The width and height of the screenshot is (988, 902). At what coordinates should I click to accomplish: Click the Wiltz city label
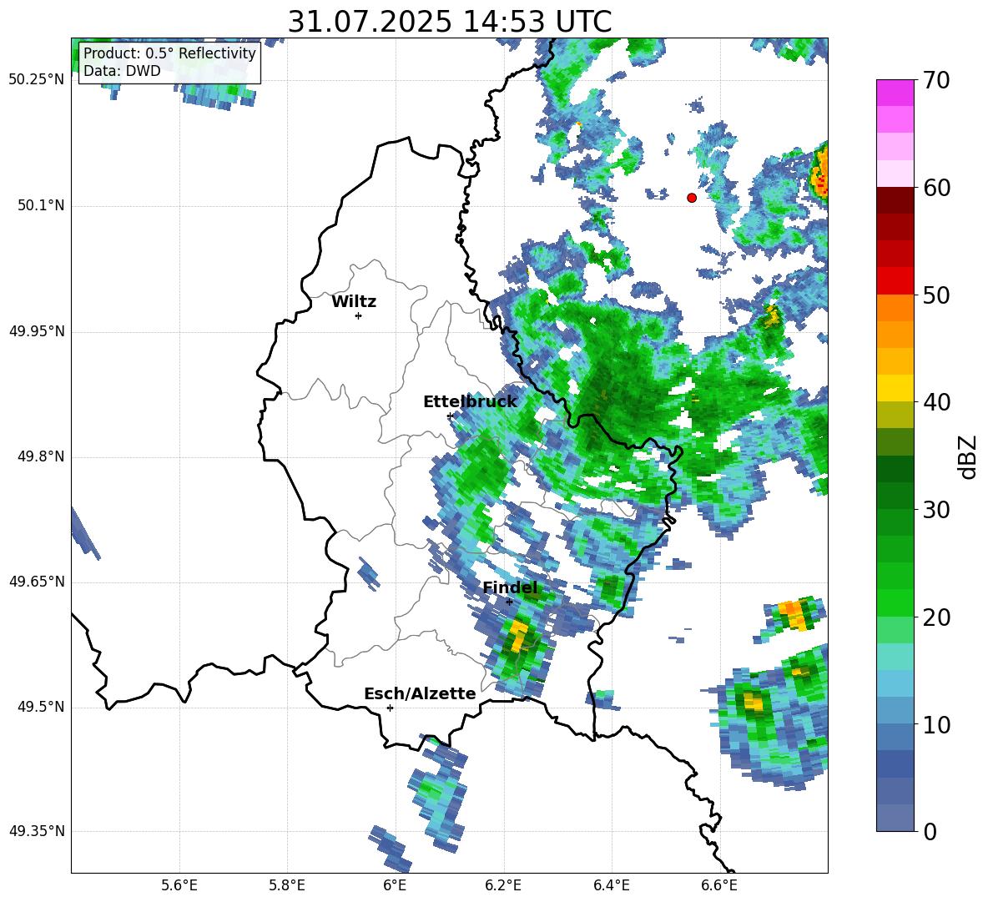tap(354, 302)
